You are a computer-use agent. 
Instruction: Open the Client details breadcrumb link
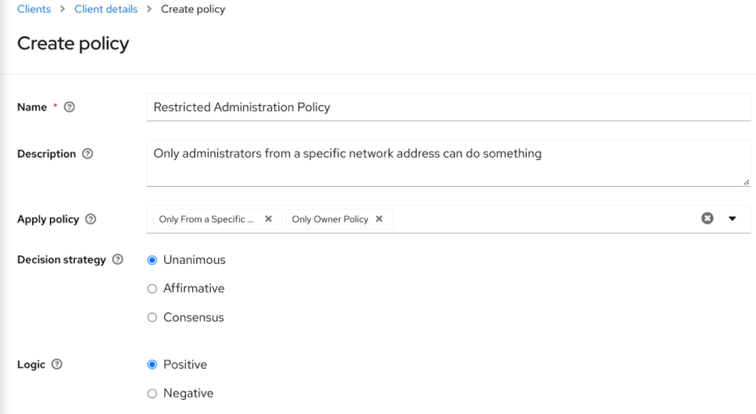pos(106,9)
